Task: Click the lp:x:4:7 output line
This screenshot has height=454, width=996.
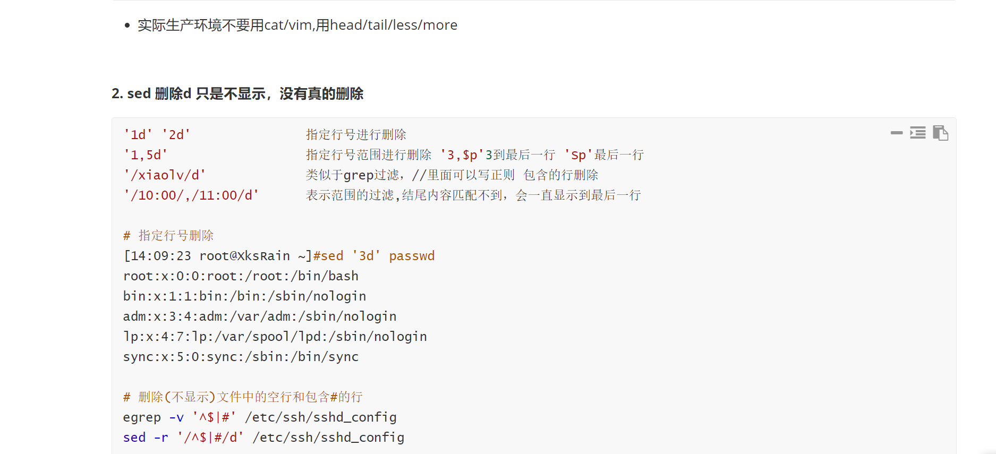Action: pyautogui.click(x=275, y=337)
